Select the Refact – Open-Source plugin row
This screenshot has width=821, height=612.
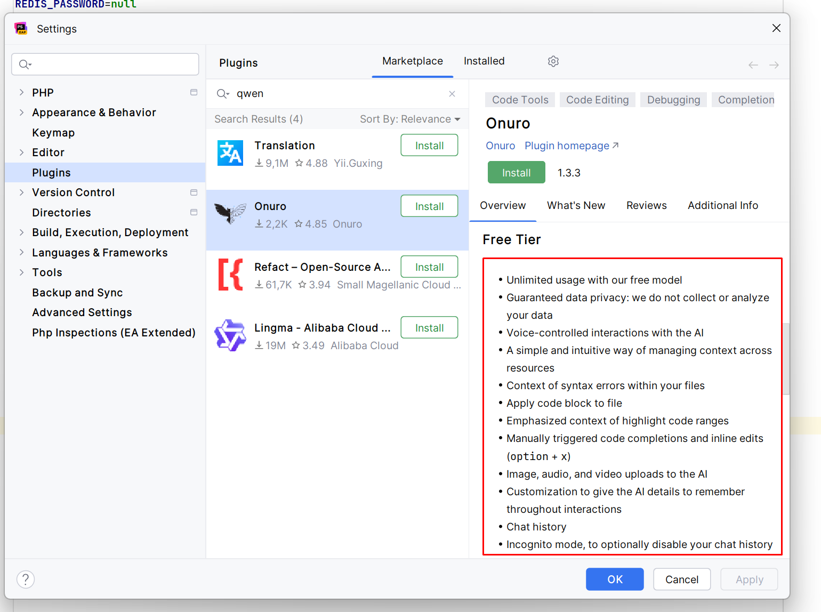337,280
